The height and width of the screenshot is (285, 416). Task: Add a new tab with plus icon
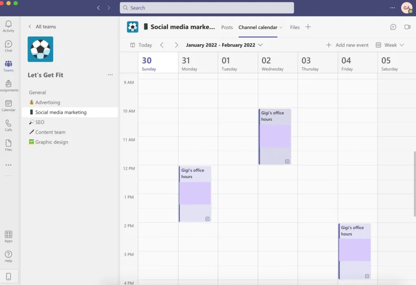pyautogui.click(x=308, y=27)
